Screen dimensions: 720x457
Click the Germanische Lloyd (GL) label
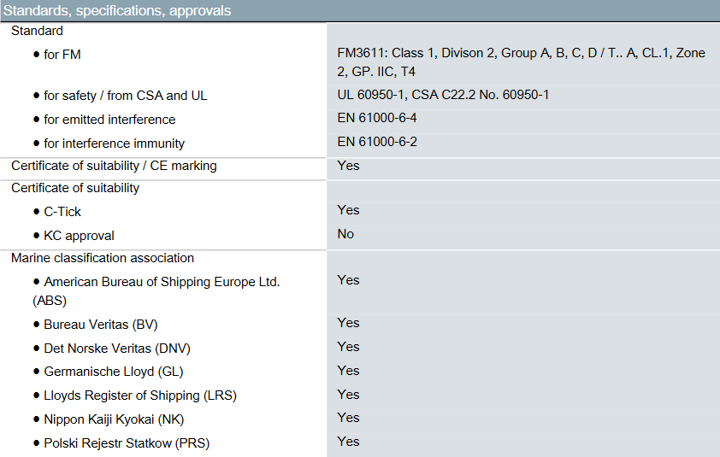coord(114,372)
